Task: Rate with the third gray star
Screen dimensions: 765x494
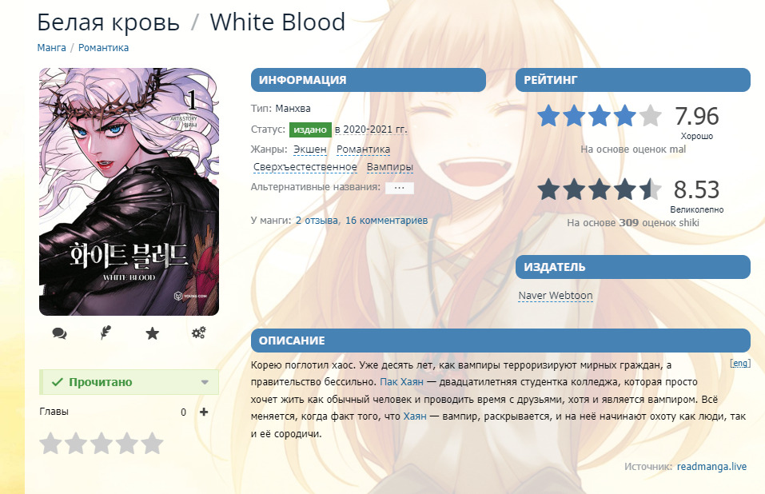Action: [x=102, y=444]
